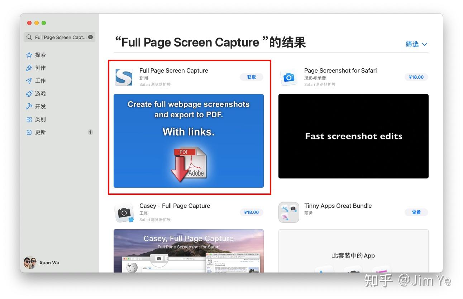Click Casey - Full Page Capture title

coord(175,206)
